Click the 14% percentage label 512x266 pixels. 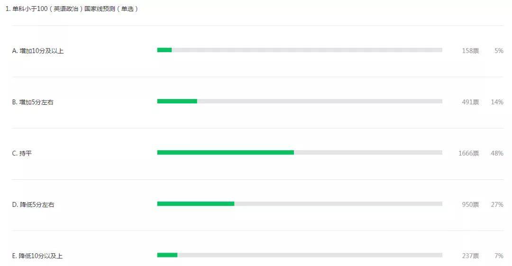497,102
